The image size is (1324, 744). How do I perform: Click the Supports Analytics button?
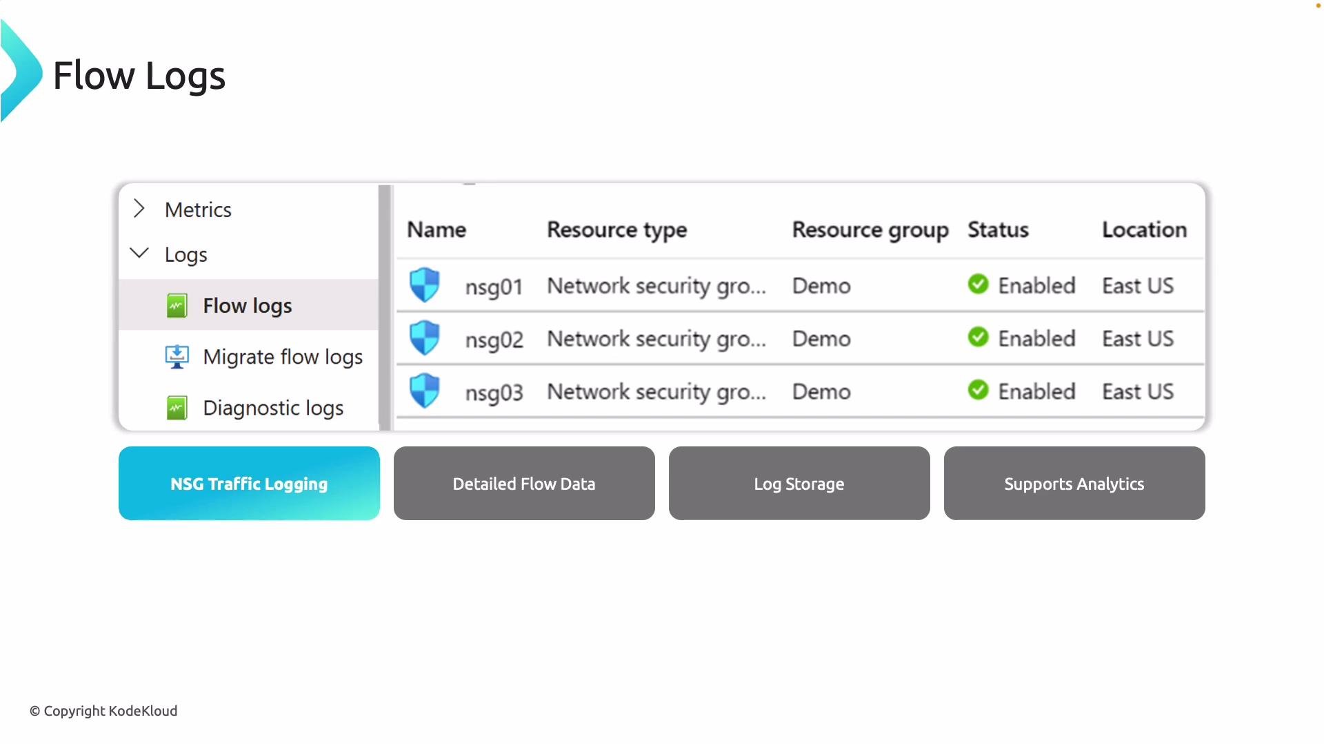[x=1074, y=484]
